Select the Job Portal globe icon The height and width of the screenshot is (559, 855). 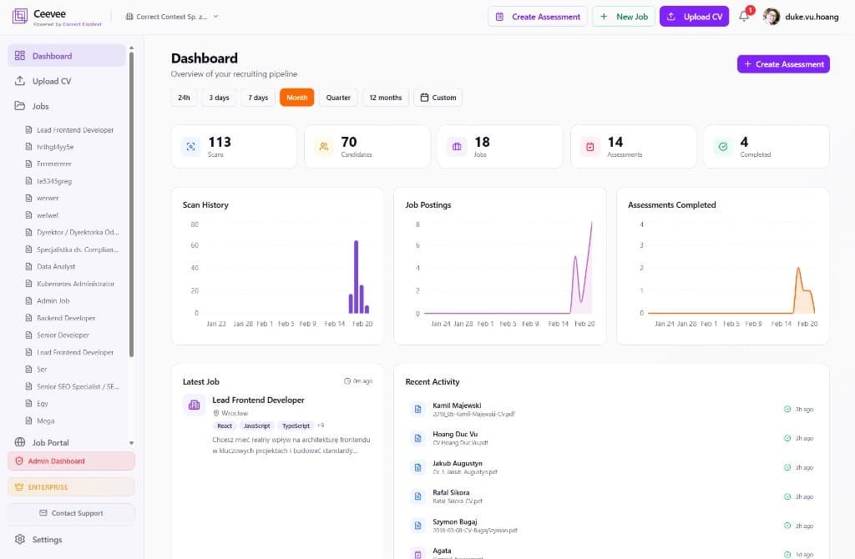click(20, 442)
